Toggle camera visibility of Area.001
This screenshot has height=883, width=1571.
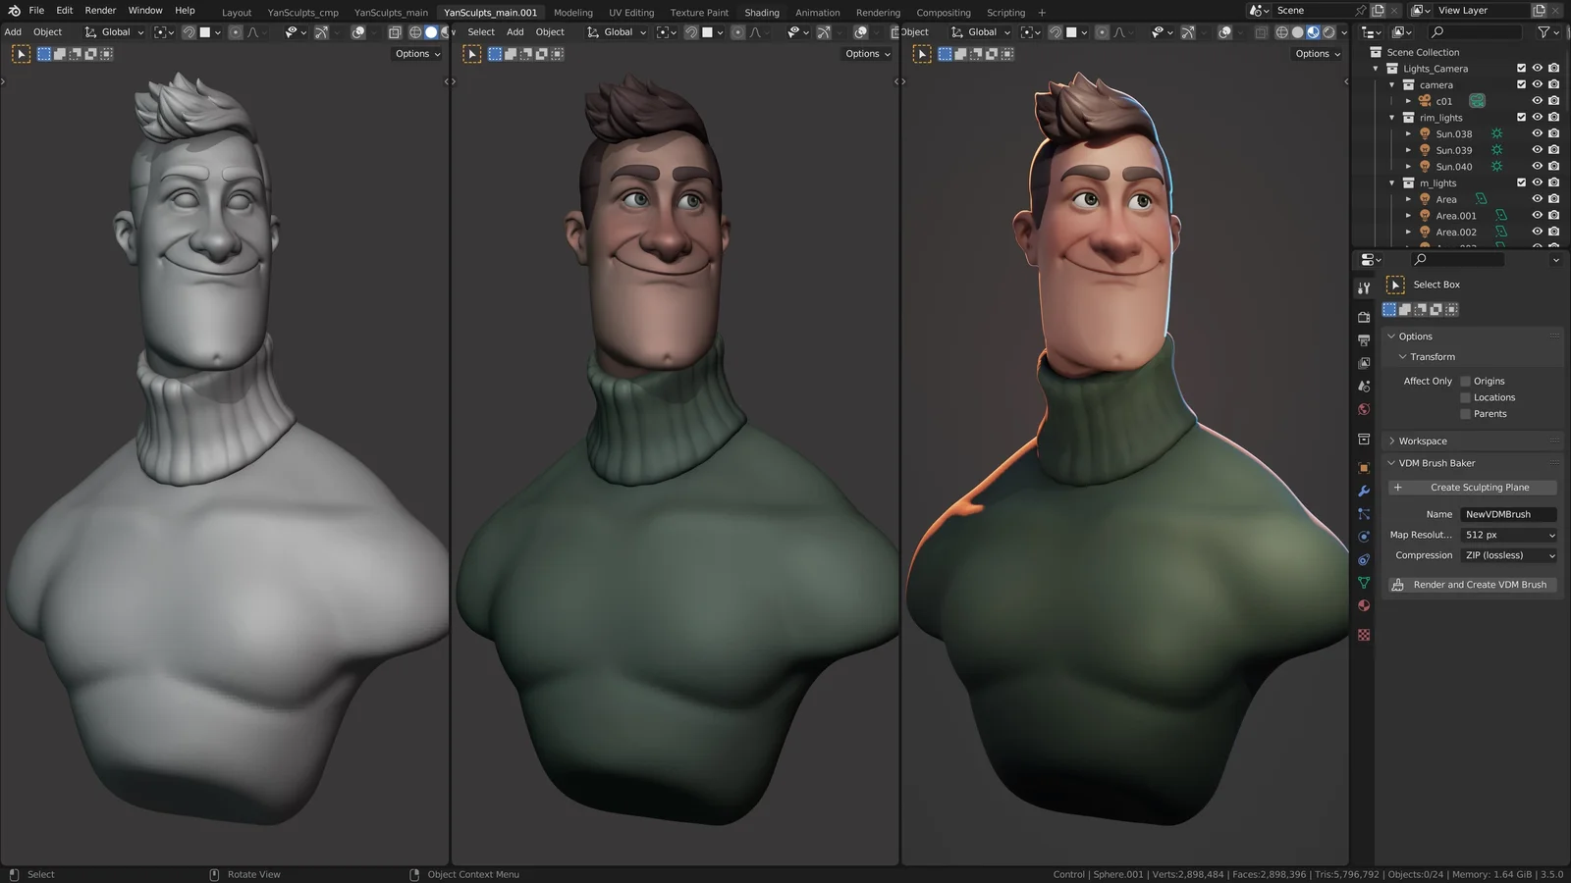pyautogui.click(x=1553, y=215)
